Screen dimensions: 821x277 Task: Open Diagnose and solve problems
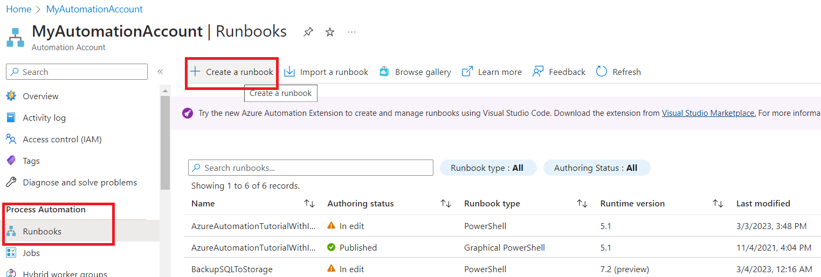click(x=80, y=182)
